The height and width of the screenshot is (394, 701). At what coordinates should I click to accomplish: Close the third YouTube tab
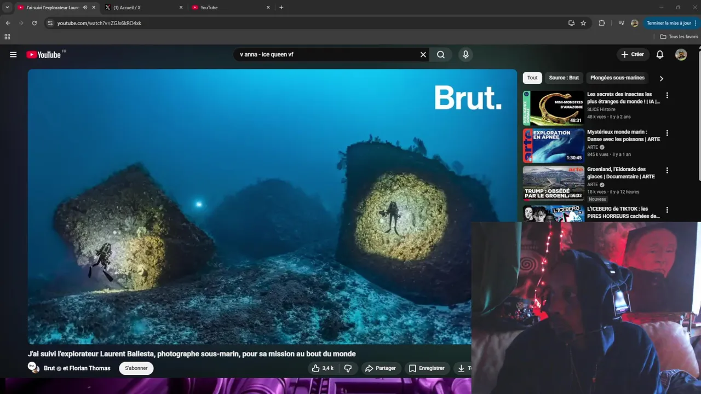[x=268, y=8]
